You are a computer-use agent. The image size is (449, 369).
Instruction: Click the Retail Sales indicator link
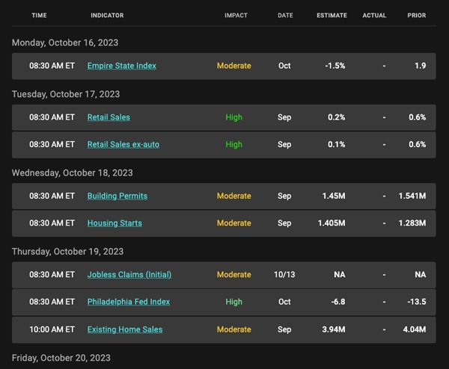tap(109, 117)
